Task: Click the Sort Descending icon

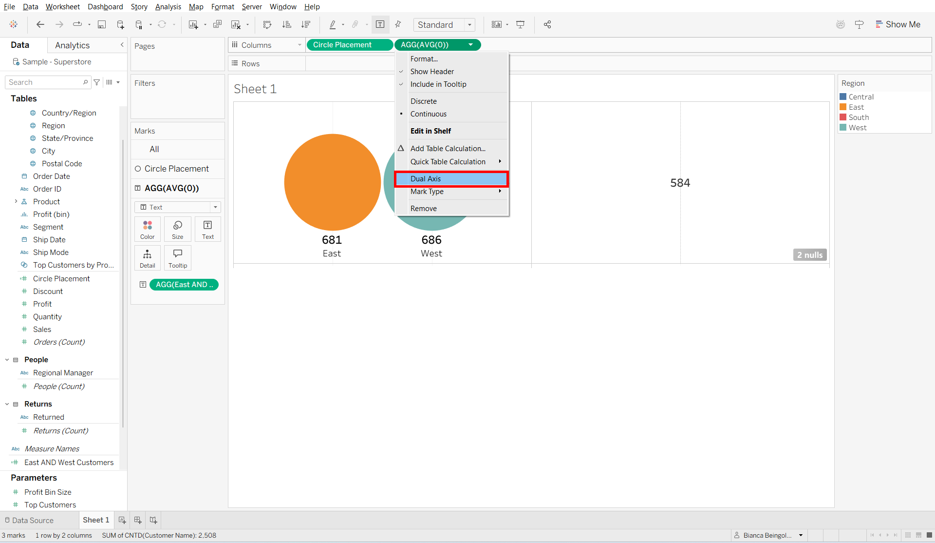Action: point(306,24)
